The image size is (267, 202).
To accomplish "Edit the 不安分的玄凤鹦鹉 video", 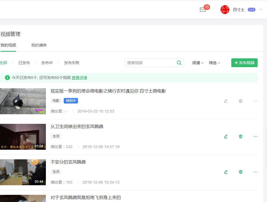I will coord(226,172).
